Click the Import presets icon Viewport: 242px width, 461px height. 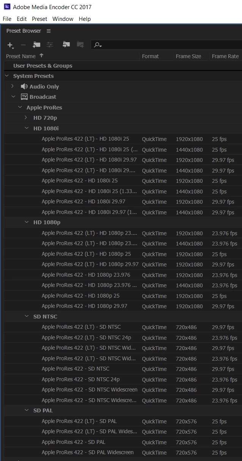click(x=66, y=44)
